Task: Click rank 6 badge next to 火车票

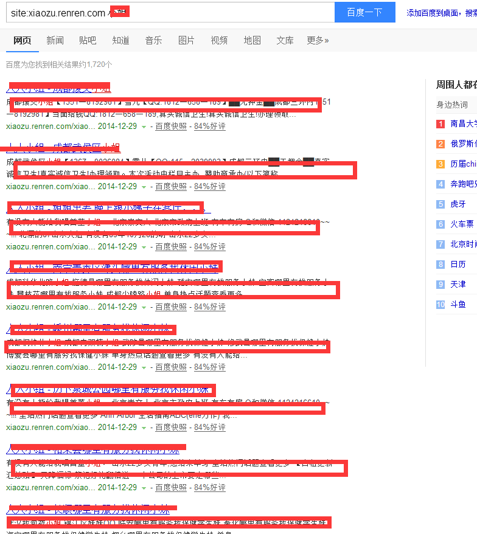Action: pos(440,224)
